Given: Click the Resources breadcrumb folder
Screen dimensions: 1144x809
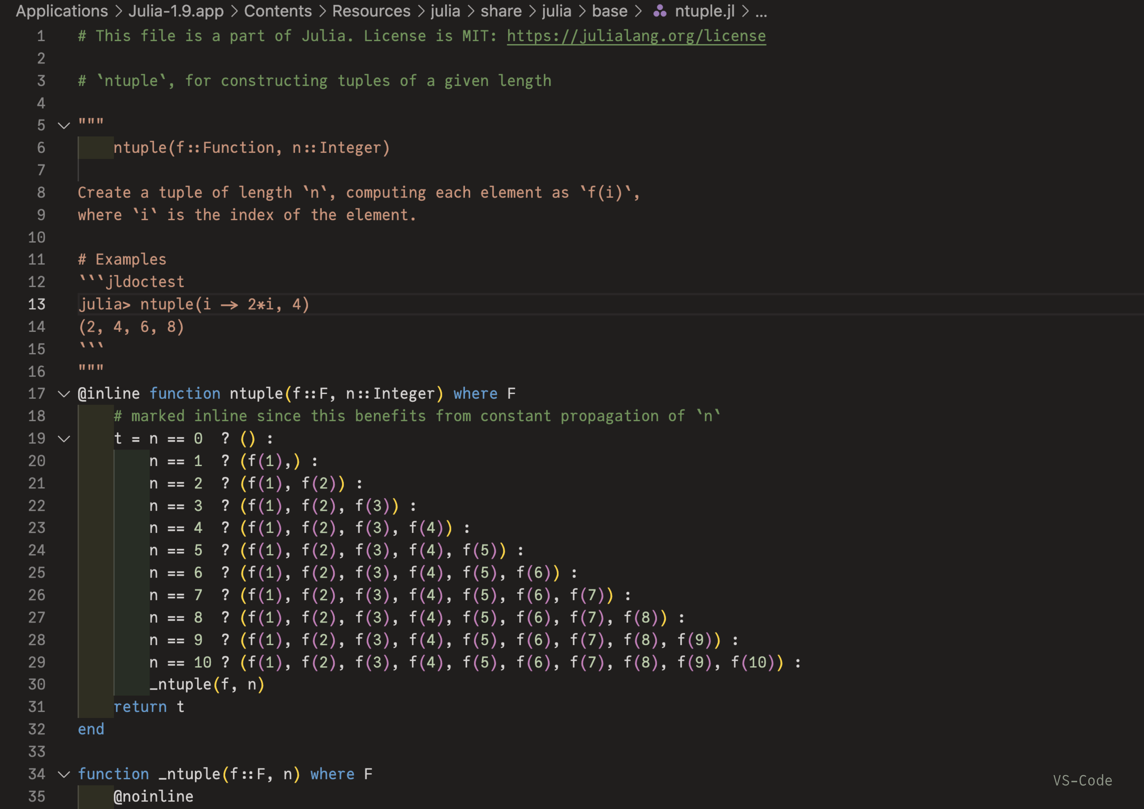Looking at the screenshot, I should tap(371, 11).
